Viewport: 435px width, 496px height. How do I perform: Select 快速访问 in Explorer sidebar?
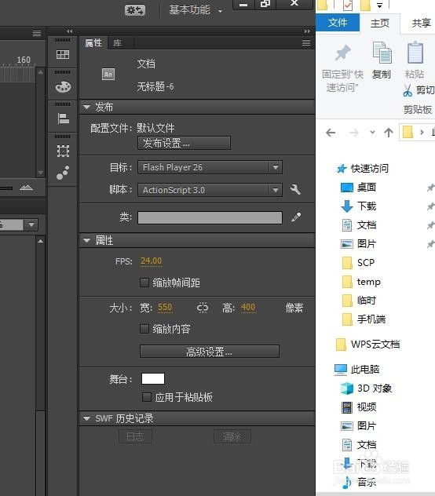click(x=363, y=168)
